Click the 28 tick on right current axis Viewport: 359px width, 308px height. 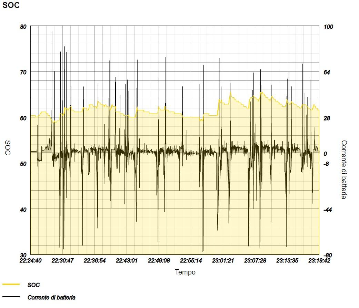point(327,118)
